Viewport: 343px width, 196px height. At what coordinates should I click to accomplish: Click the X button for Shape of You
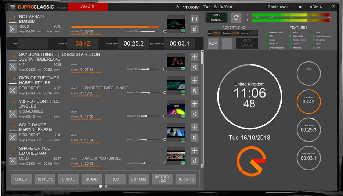coord(13,161)
